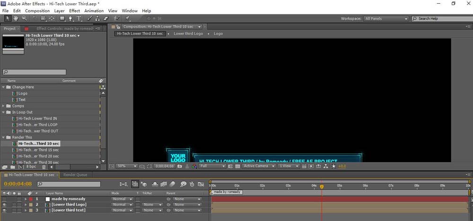Select the Rotation tool
The height and width of the screenshot is (221, 473).
pos(35,18)
